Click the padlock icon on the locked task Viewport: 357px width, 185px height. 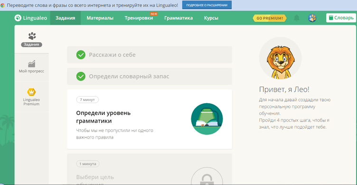tap(207, 179)
